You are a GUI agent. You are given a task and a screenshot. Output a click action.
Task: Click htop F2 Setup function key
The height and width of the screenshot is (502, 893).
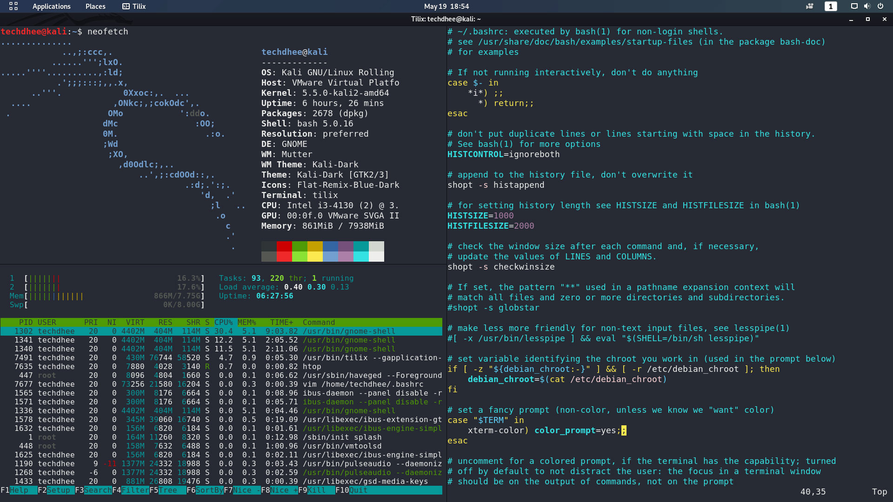click(x=56, y=490)
